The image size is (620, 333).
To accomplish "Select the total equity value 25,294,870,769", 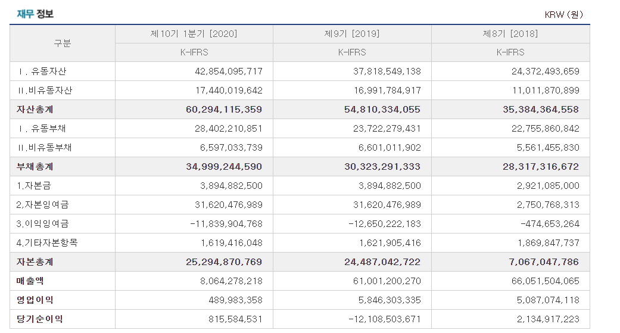I will point(224,262).
